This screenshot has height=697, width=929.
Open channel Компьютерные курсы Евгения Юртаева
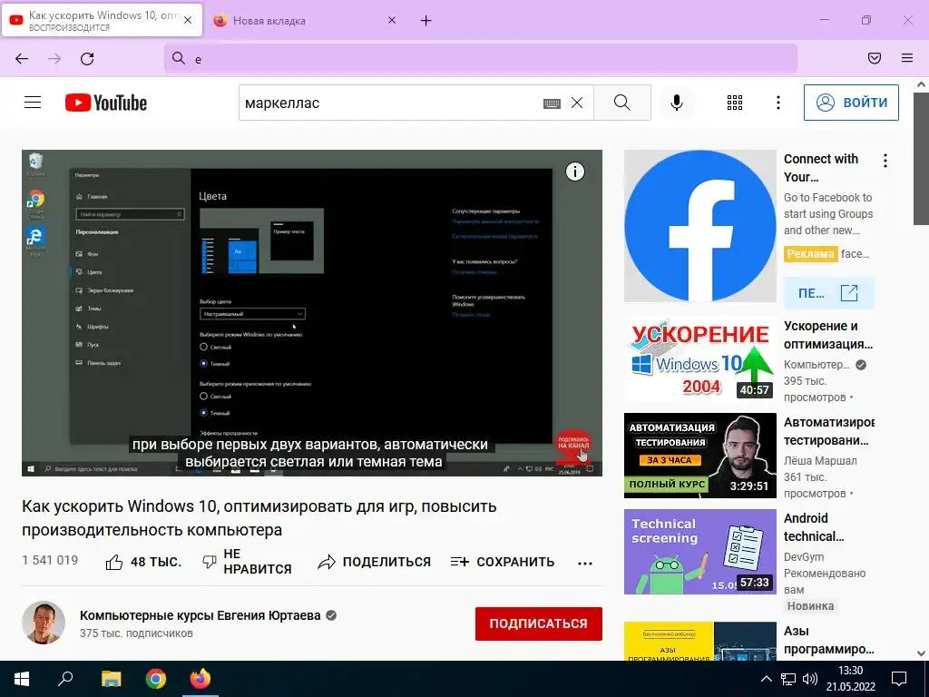[200, 615]
